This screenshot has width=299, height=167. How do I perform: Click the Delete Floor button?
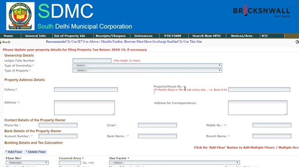pos(36,152)
